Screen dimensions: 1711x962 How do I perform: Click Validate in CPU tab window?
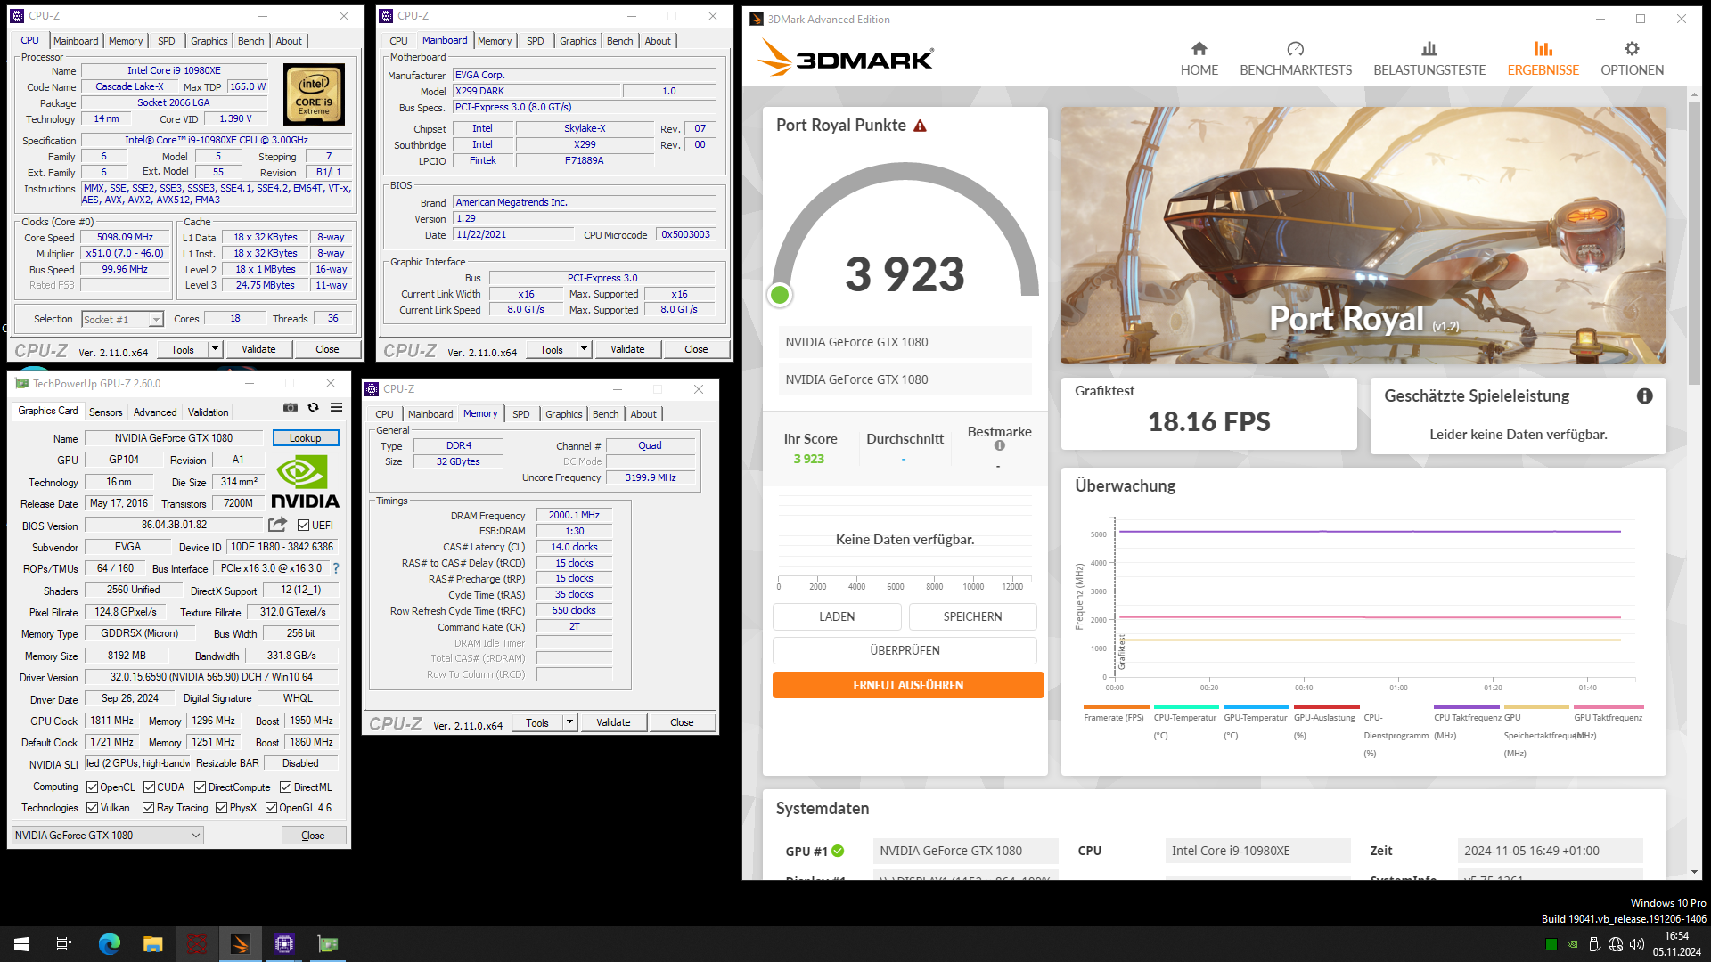click(x=258, y=349)
